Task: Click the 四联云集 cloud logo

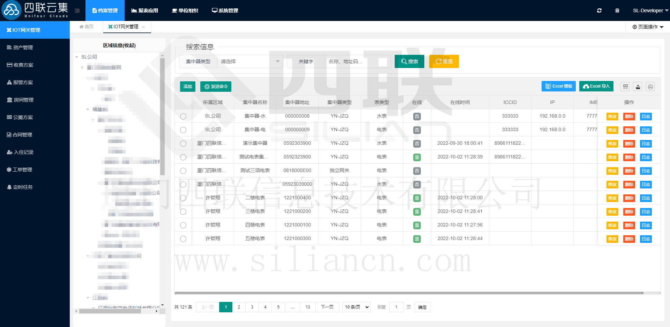Action: click(11, 10)
